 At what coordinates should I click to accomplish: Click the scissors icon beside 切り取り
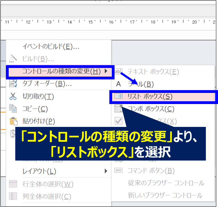pyautogui.click(x=13, y=96)
